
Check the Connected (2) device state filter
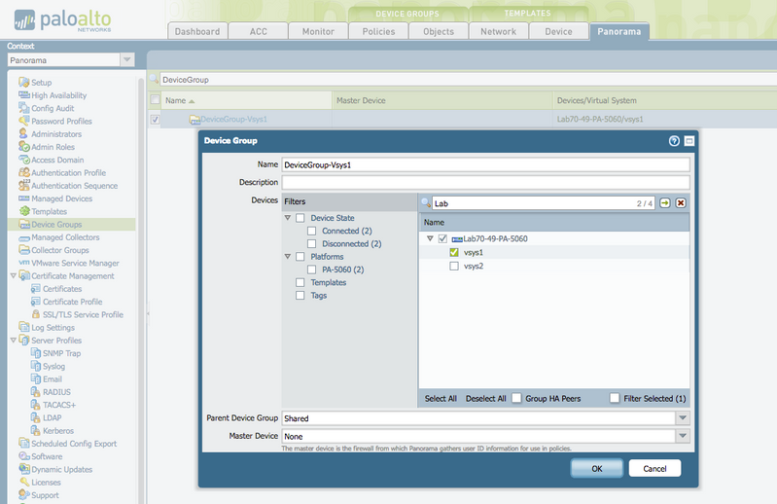click(x=312, y=231)
